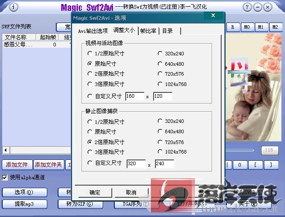This screenshot has width=285, height=217.
Task: Click video custom width field 160
Action: (135, 96)
